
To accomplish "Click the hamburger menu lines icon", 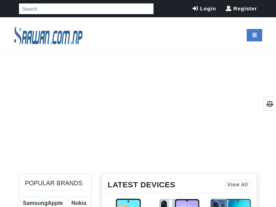I will pos(254,35).
